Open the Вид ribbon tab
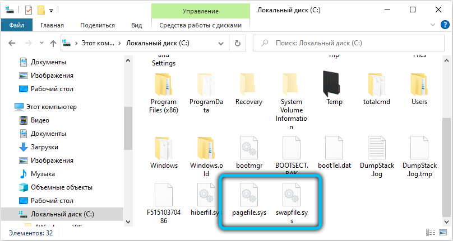Image resolution: width=453 pixels, height=241 pixels. coord(136,25)
